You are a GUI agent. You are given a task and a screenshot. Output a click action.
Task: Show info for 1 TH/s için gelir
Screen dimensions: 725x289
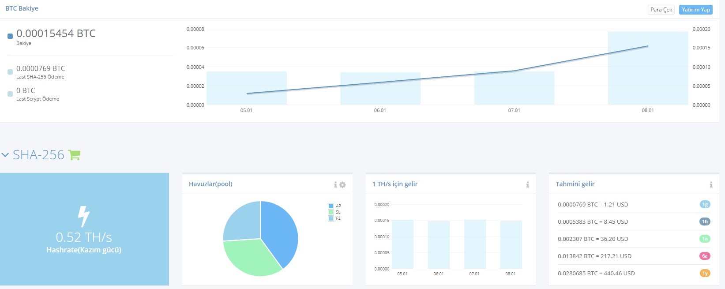(528, 184)
